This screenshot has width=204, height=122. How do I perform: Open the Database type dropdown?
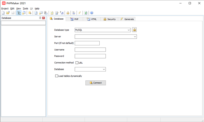129,30
